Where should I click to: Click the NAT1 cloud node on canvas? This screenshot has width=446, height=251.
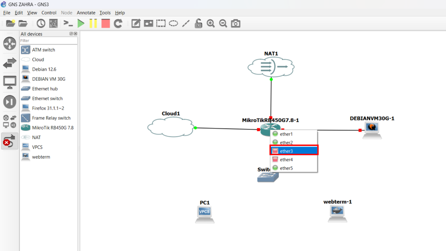click(271, 66)
